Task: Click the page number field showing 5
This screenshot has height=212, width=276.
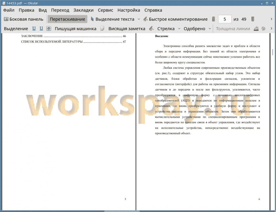Action: (x=225, y=19)
